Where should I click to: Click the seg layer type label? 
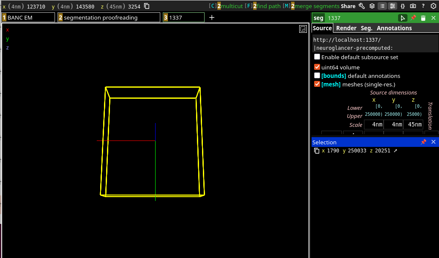(318, 18)
